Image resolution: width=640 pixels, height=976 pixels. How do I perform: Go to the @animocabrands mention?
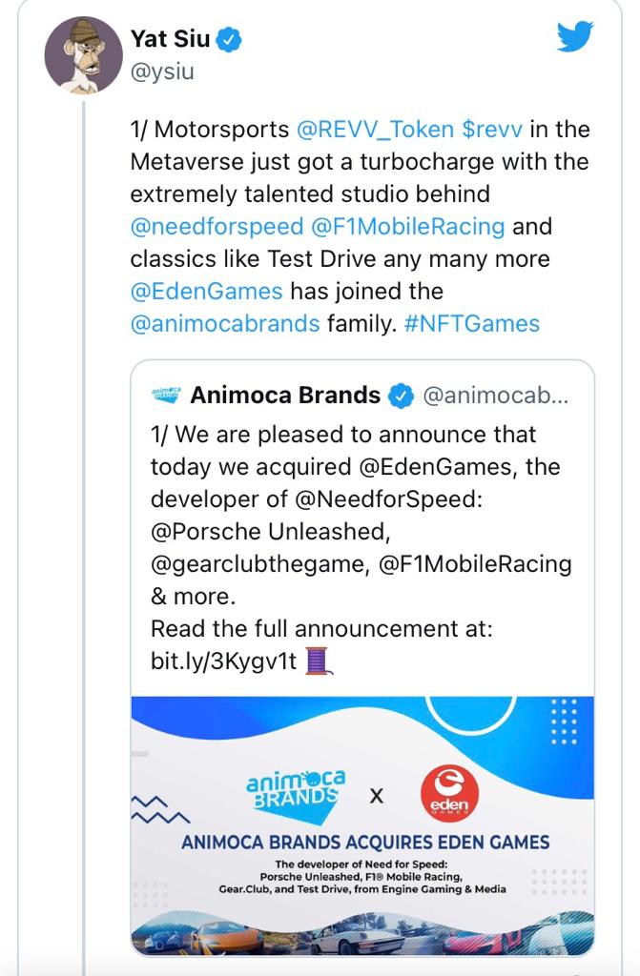(x=224, y=323)
